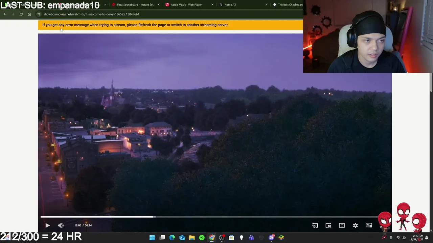Mute the video player volume

coord(61,225)
